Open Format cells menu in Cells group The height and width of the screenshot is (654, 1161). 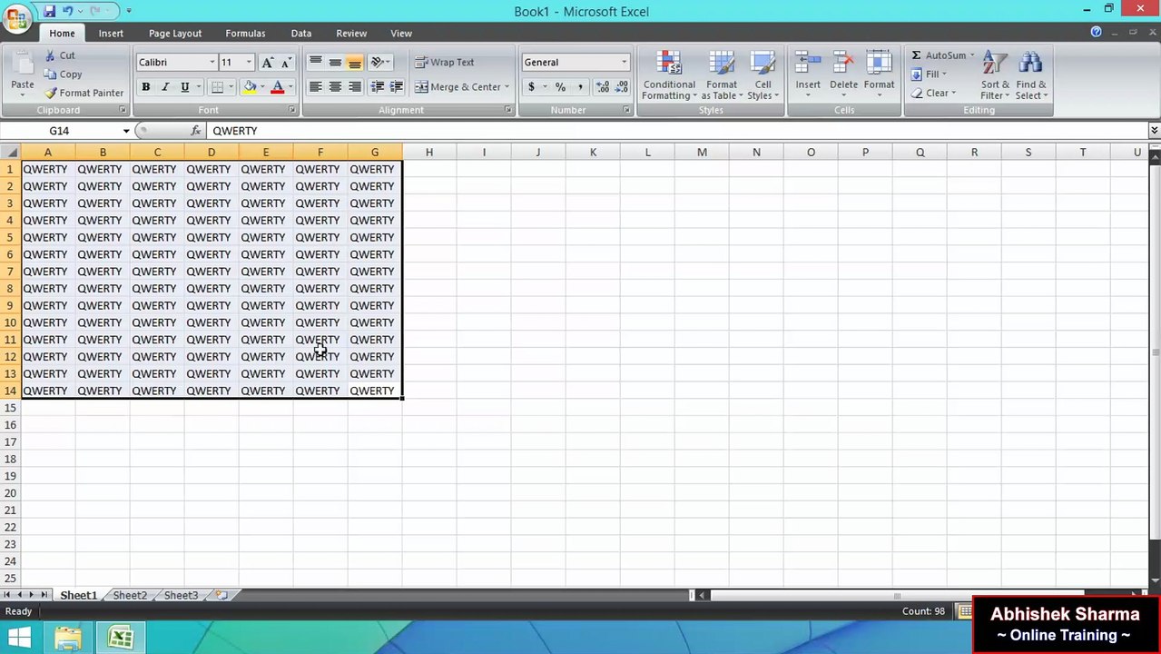(879, 76)
